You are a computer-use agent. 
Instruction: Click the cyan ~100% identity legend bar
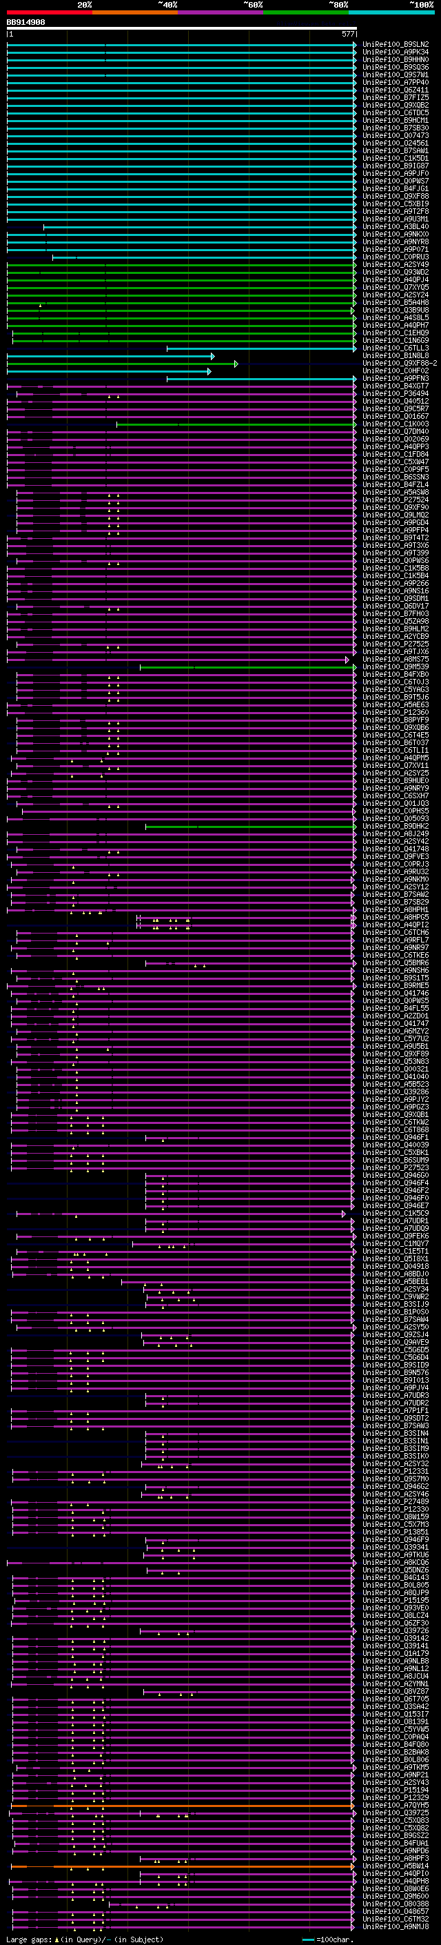[391, 12]
